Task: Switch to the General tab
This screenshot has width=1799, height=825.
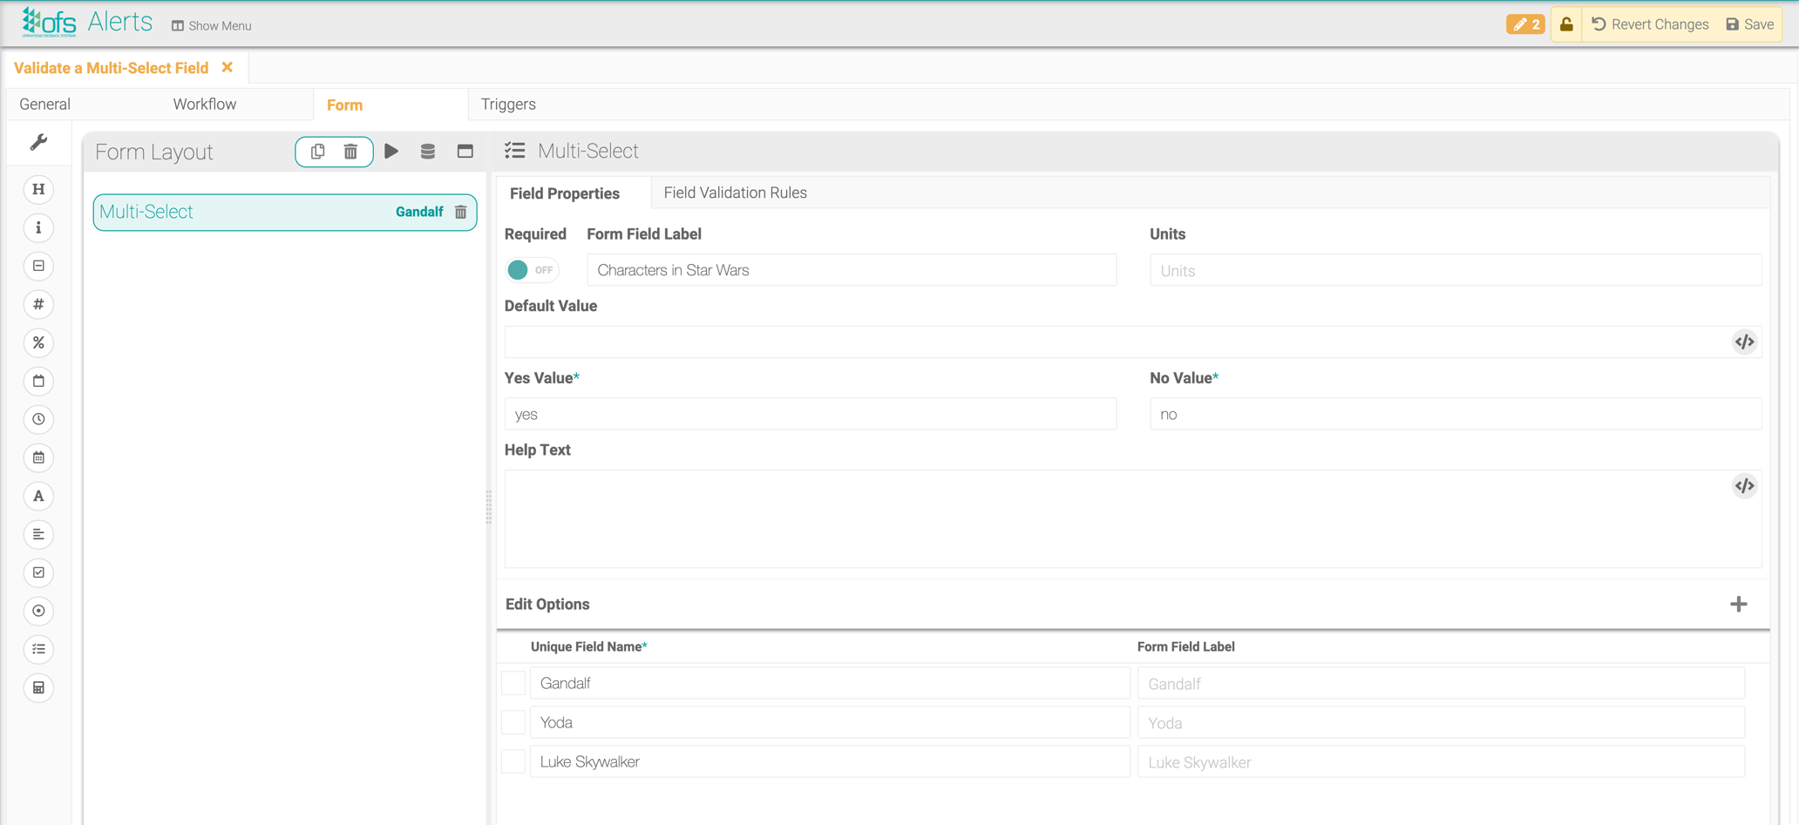Action: click(45, 104)
